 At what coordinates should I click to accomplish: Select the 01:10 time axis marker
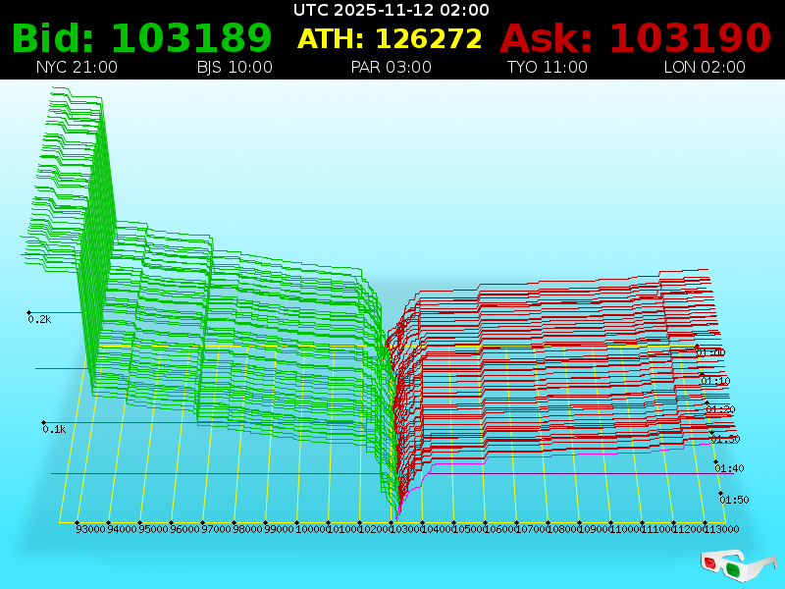point(715,380)
